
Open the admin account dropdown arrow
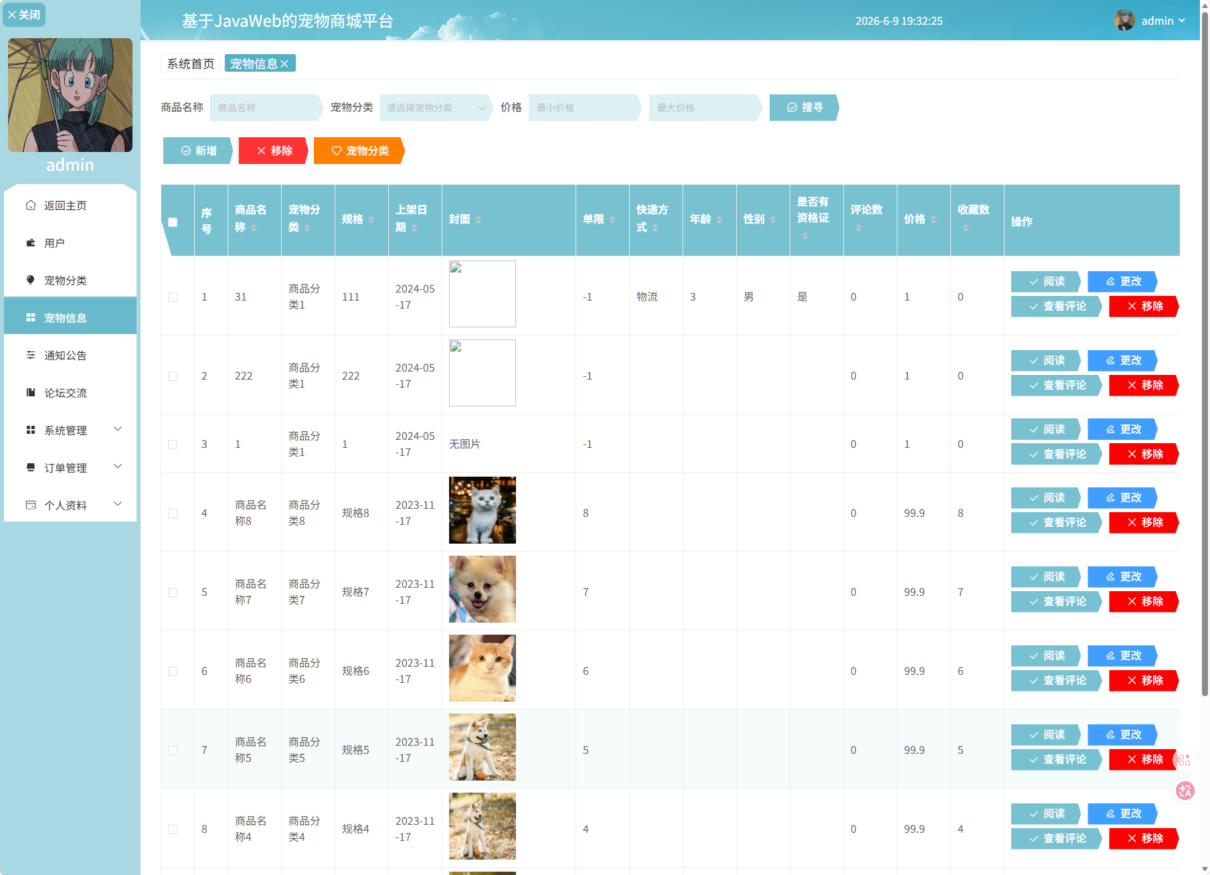[x=1182, y=21]
